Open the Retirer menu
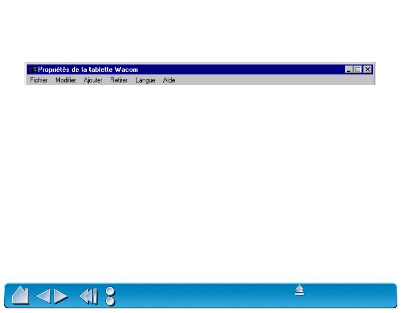Image resolution: width=402 pixels, height=313 pixels. tap(119, 80)
